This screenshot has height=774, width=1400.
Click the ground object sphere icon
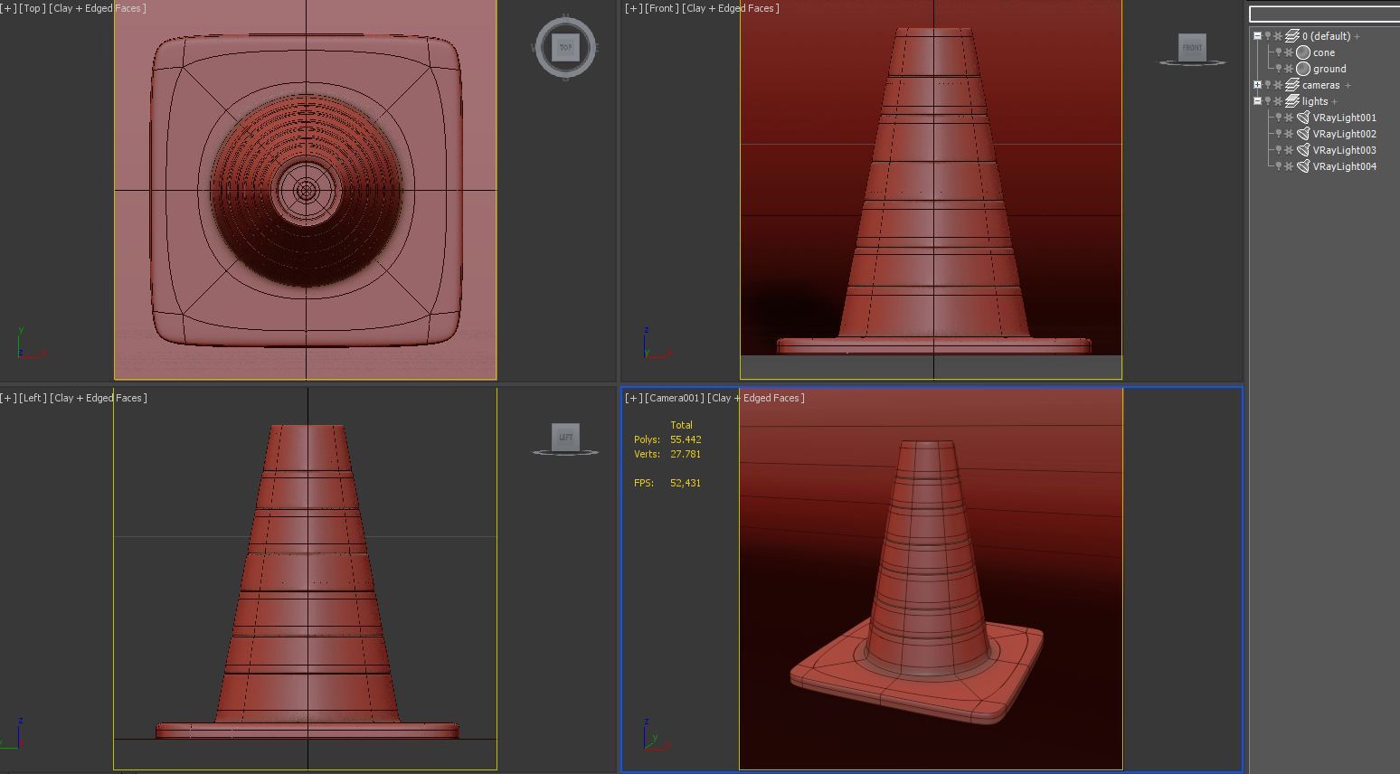pyautogui.click(x=1303, y=69)
